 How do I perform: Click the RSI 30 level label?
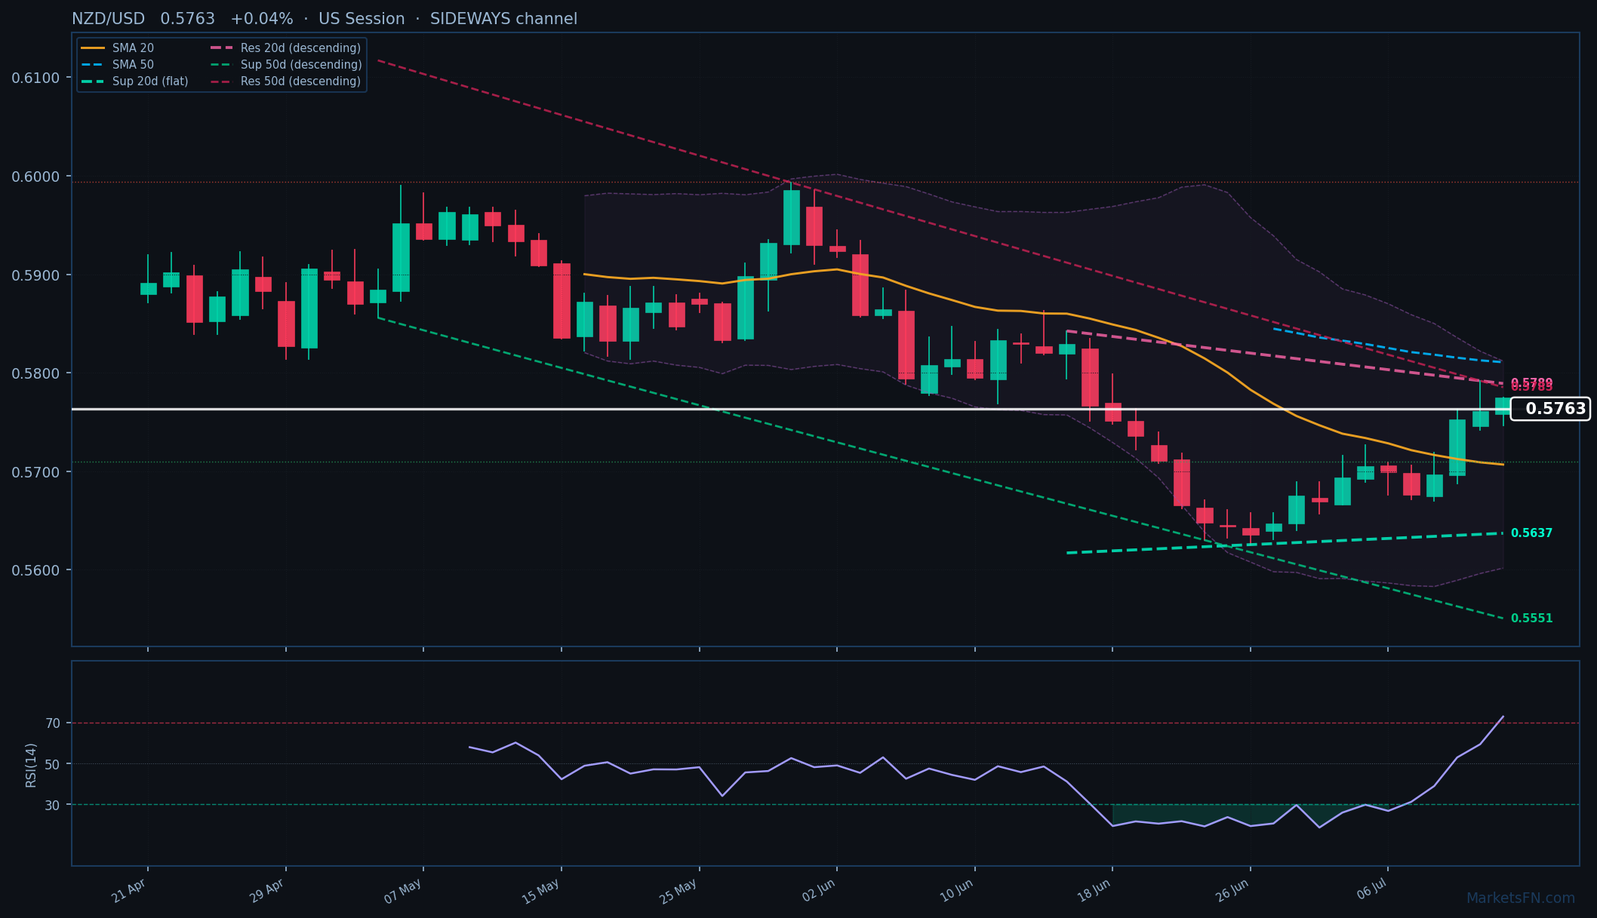pos(53,805)
